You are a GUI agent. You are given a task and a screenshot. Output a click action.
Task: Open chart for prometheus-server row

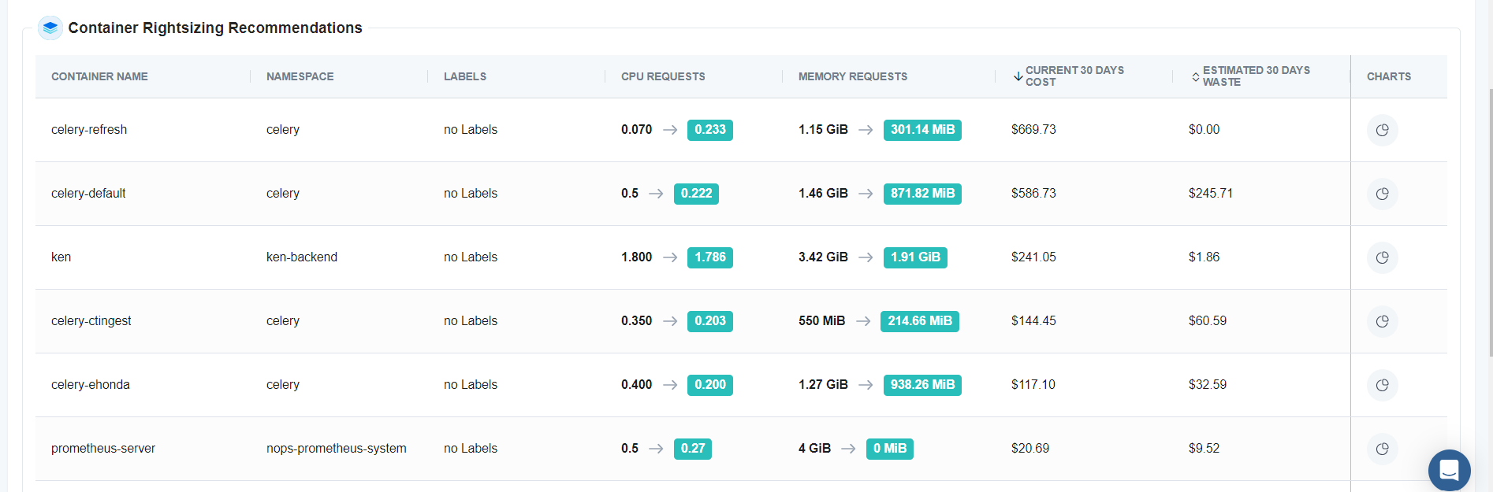point(1382,449)
